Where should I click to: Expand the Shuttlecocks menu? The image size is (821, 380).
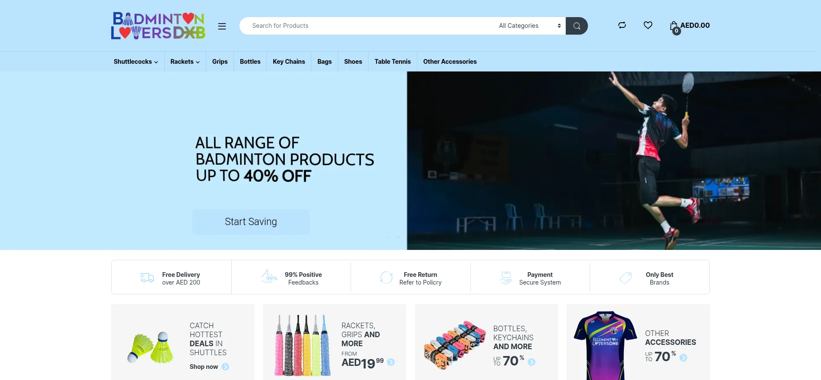(136, 62)
